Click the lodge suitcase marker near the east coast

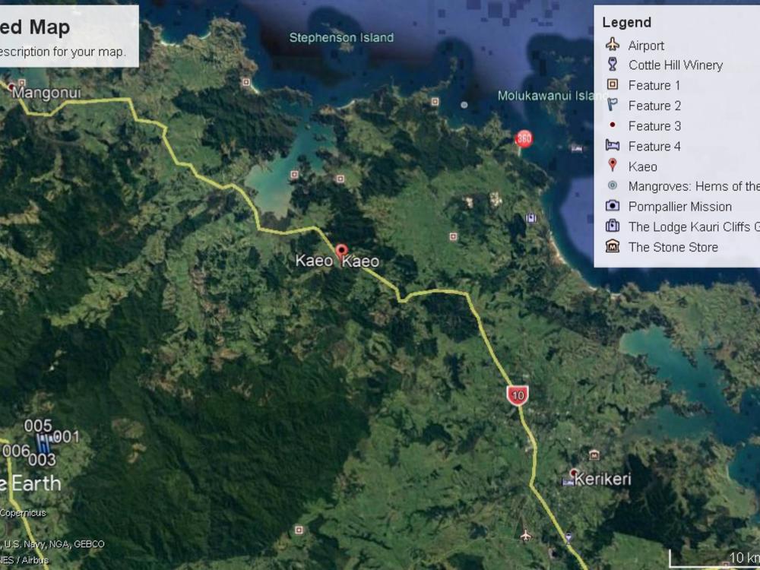click(x=531, y=218)
